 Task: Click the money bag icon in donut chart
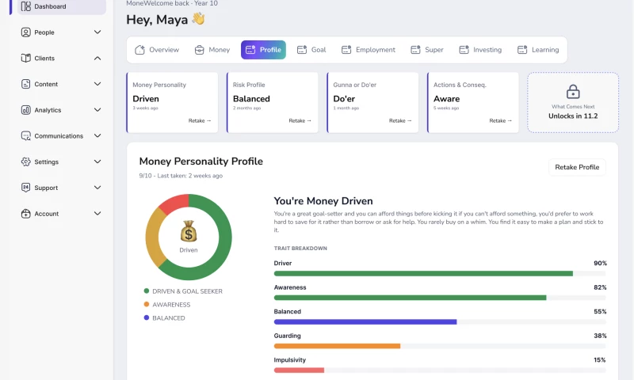189,230
